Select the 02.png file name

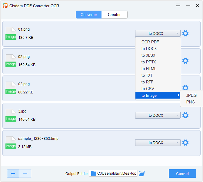(24, 57)
